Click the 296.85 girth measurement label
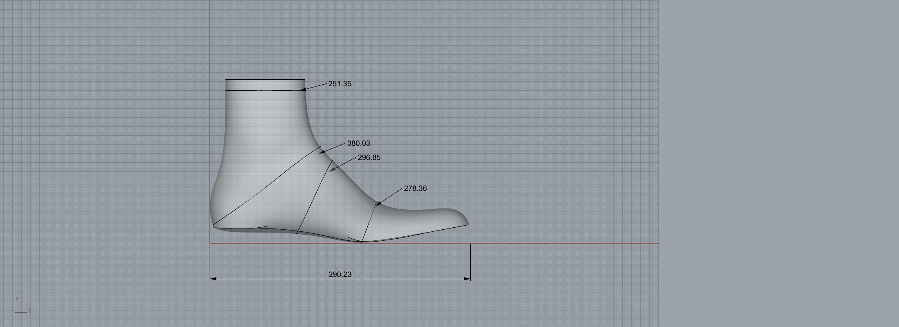 pyautogui.click(x=369, y=158)
